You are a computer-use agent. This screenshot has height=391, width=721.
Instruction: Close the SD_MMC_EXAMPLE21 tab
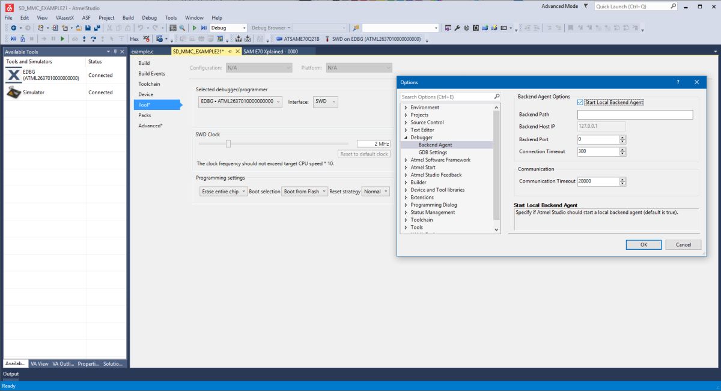tap(237, 52)
